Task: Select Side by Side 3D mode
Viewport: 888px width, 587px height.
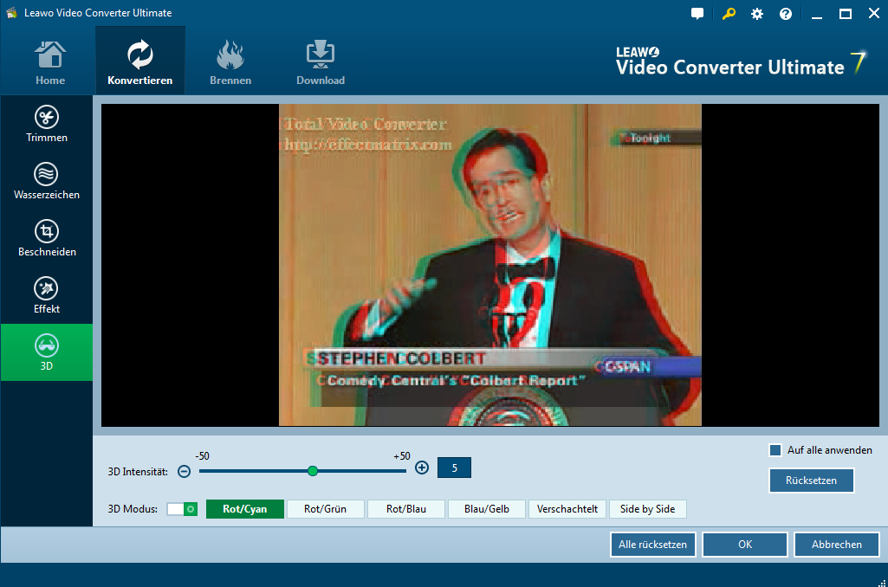Action: [x=647, y=509]
